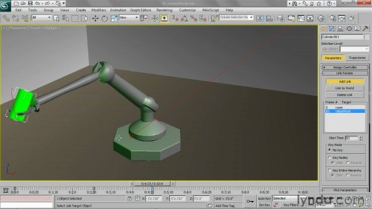Select the Bind to Space Warp tool

click(25, 18)
